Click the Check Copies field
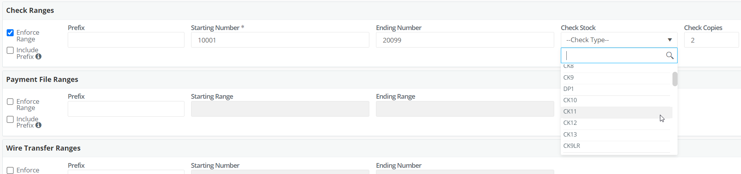 [x=711, y=40]
